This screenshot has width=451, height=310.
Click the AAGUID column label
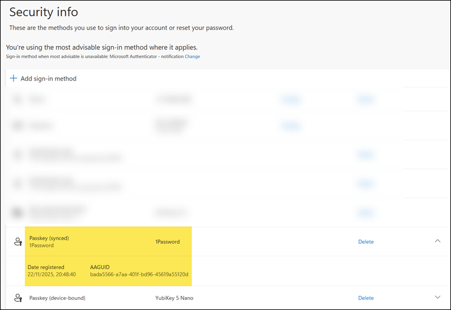point(100,267)
